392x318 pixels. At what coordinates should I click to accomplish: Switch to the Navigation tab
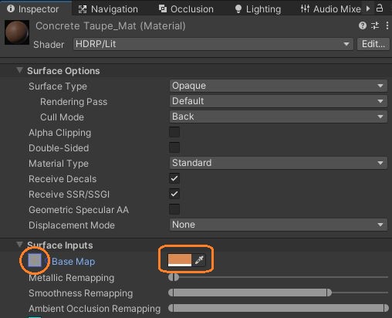tap(108, 9)
